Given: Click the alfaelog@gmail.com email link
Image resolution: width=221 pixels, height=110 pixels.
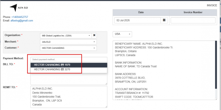Looking at the screenshot, I should point(22,20).
